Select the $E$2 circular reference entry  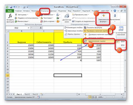(121, 45)
